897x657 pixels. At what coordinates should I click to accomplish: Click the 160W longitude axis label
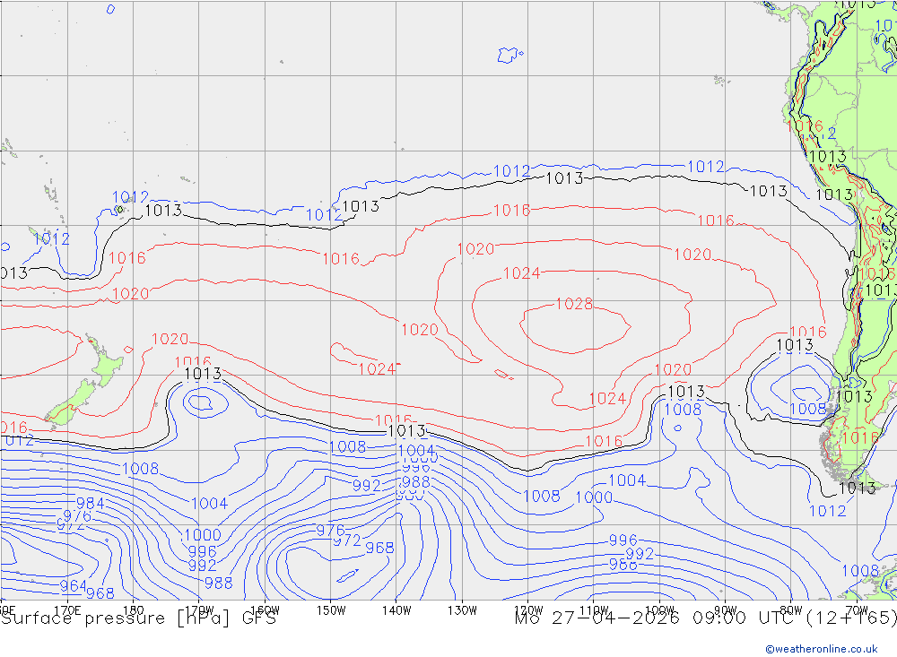click(x=265, y=610)
